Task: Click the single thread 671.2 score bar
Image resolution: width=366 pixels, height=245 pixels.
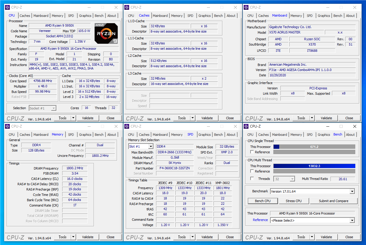Action: coord(314,147)
